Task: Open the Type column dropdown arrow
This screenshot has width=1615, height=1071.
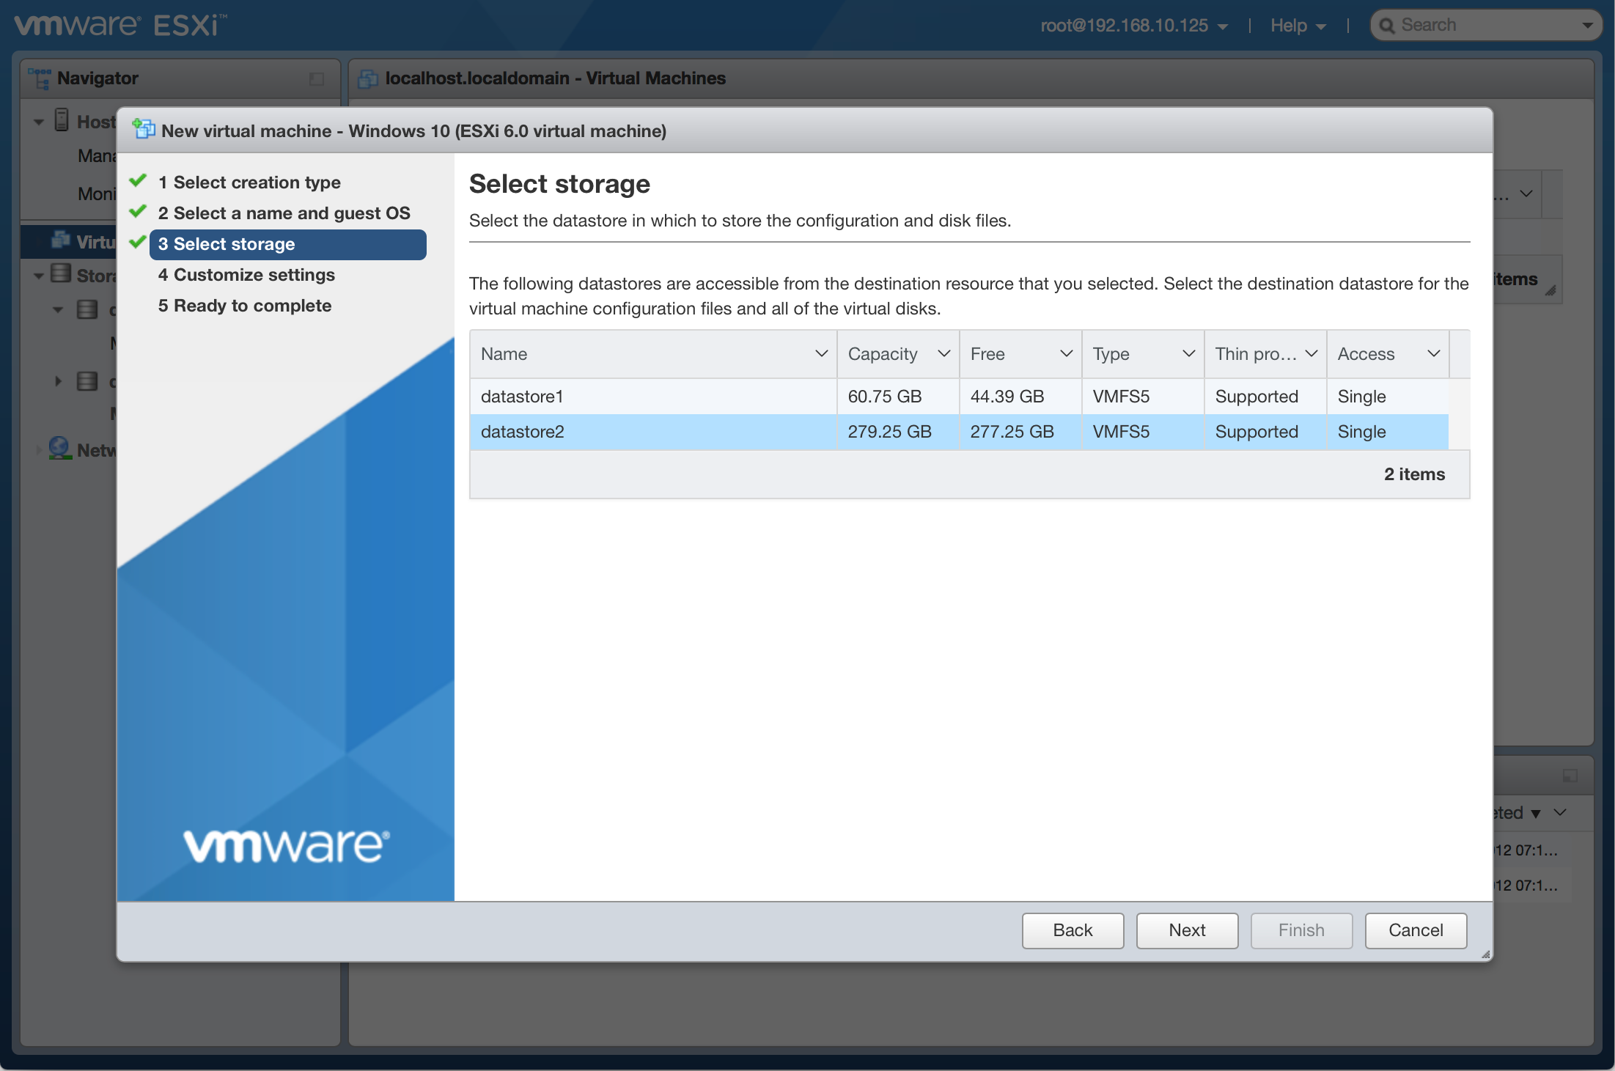Action: 1189,353
